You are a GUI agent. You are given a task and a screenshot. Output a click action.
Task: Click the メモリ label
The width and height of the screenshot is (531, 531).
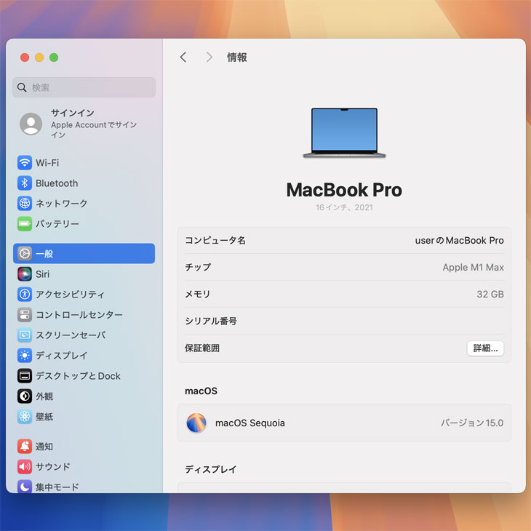point(198,294)
